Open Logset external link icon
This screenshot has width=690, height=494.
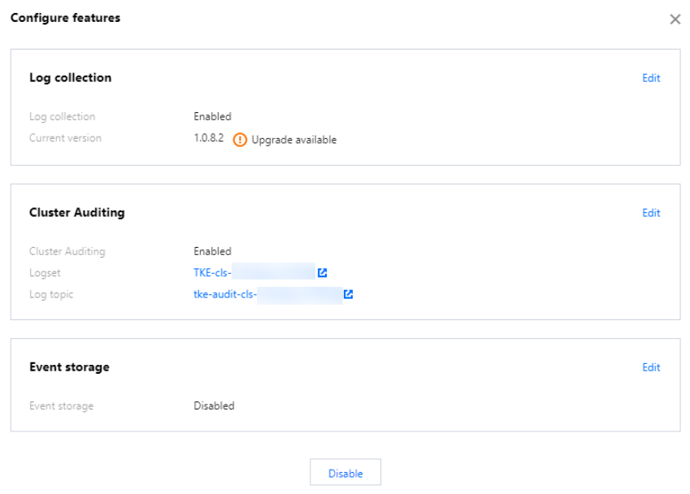[323, 273]
